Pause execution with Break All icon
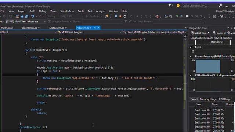 click(116, 16)
